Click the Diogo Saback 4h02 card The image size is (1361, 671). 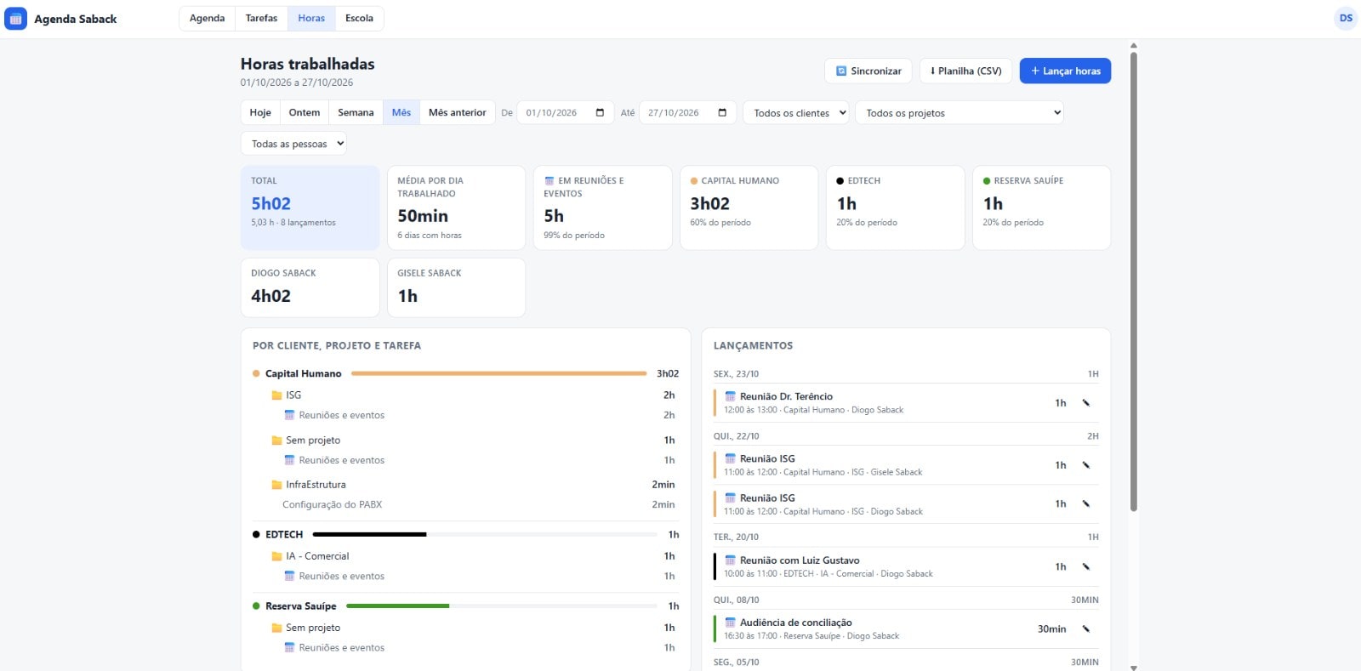310,287
